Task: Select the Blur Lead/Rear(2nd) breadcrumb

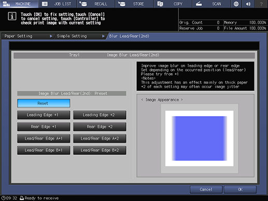Action: coord(129,36)
